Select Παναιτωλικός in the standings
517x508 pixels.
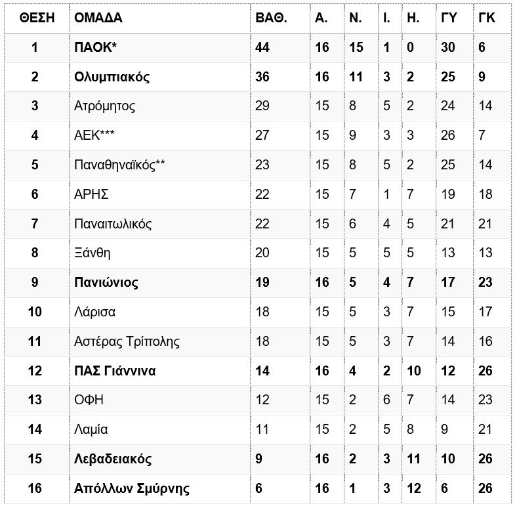coord(113,224)
